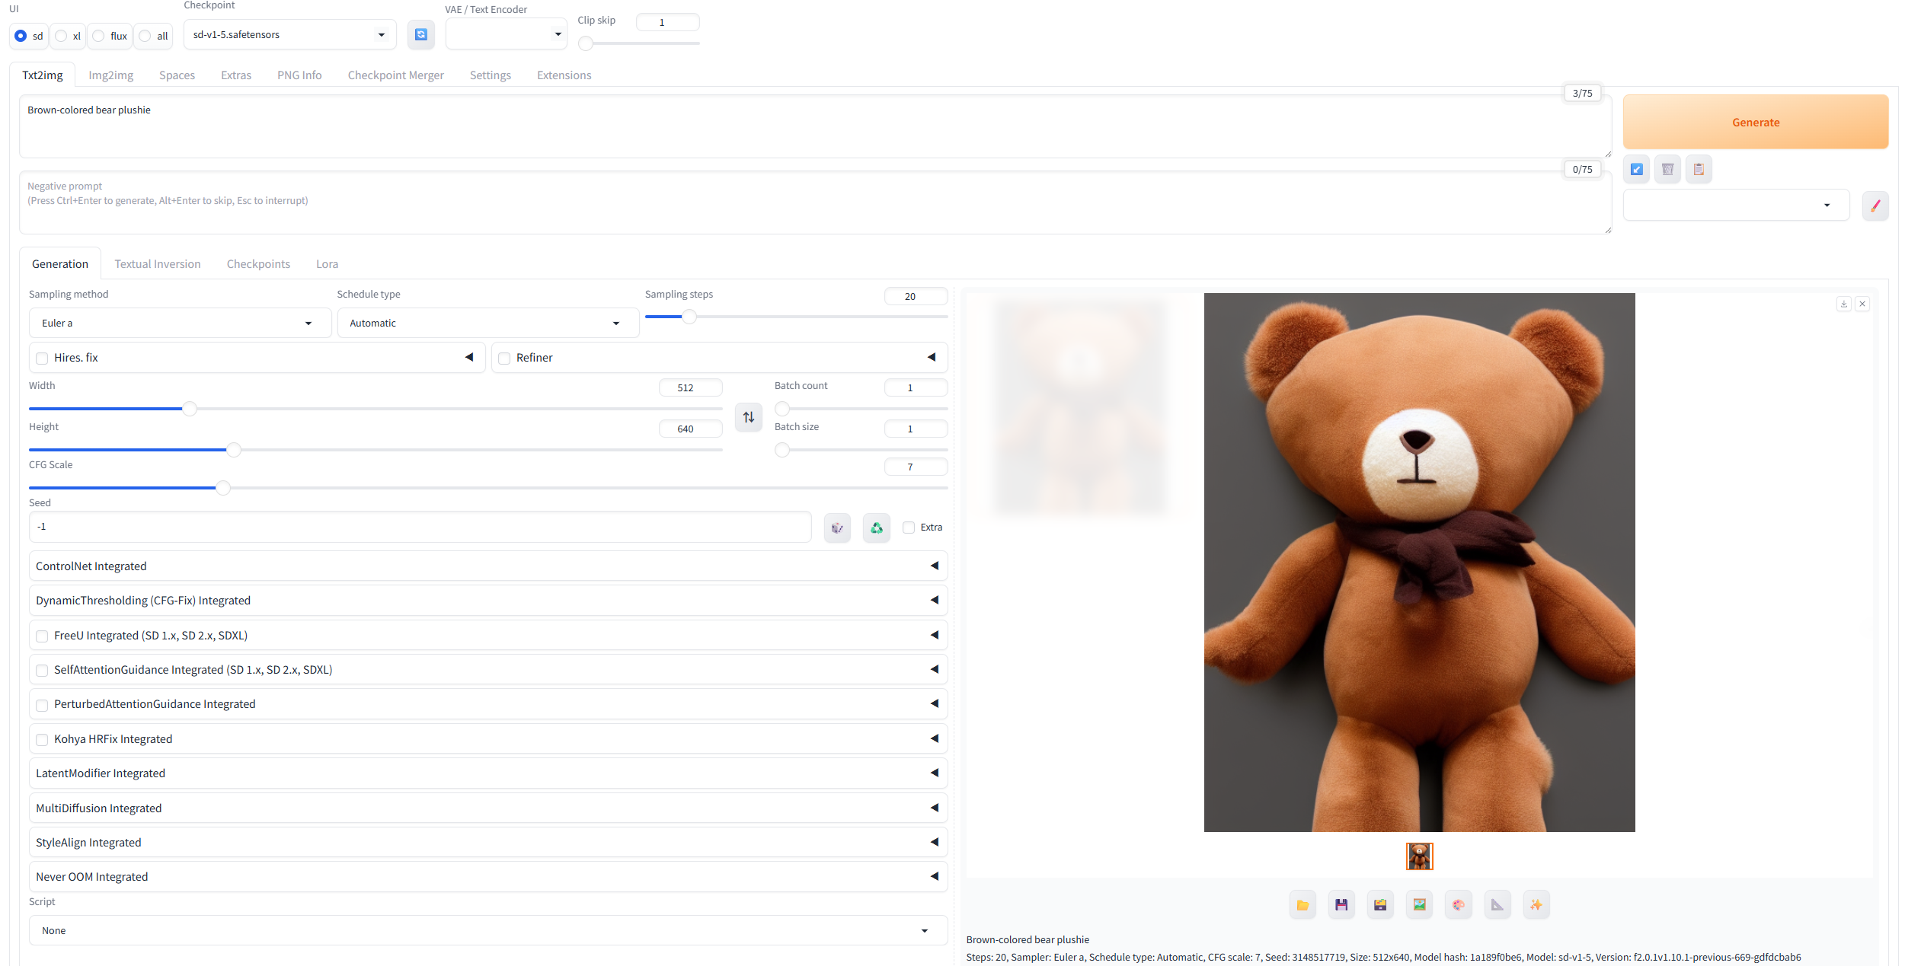
Task: Expand the ControlNet Integrated section
Action: (x=487, y=566)
